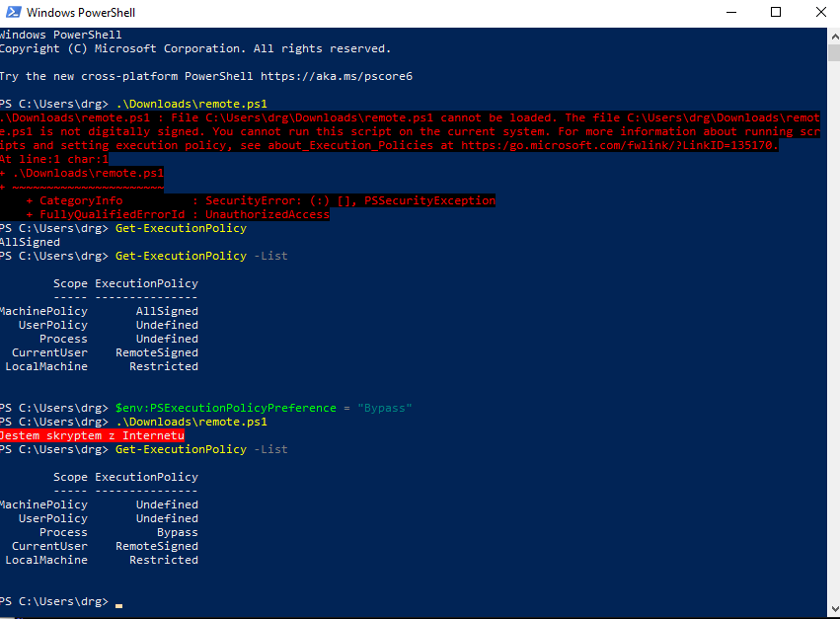Click the AllSigned value in the MachinePolicy row
840x619 pixels.
point(167,311)
